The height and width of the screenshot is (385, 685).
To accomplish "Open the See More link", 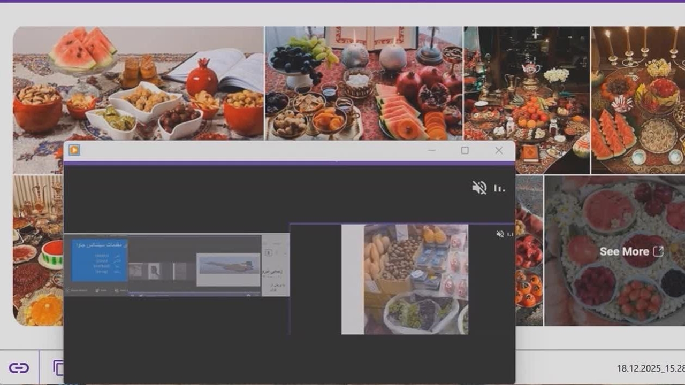I will coord(623,251).
